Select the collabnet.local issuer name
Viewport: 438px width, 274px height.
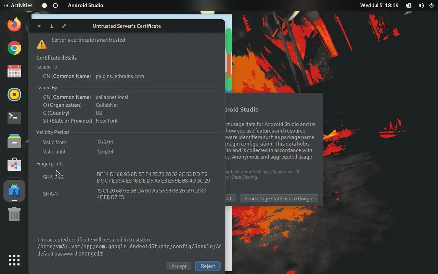(x=112, y=97)
